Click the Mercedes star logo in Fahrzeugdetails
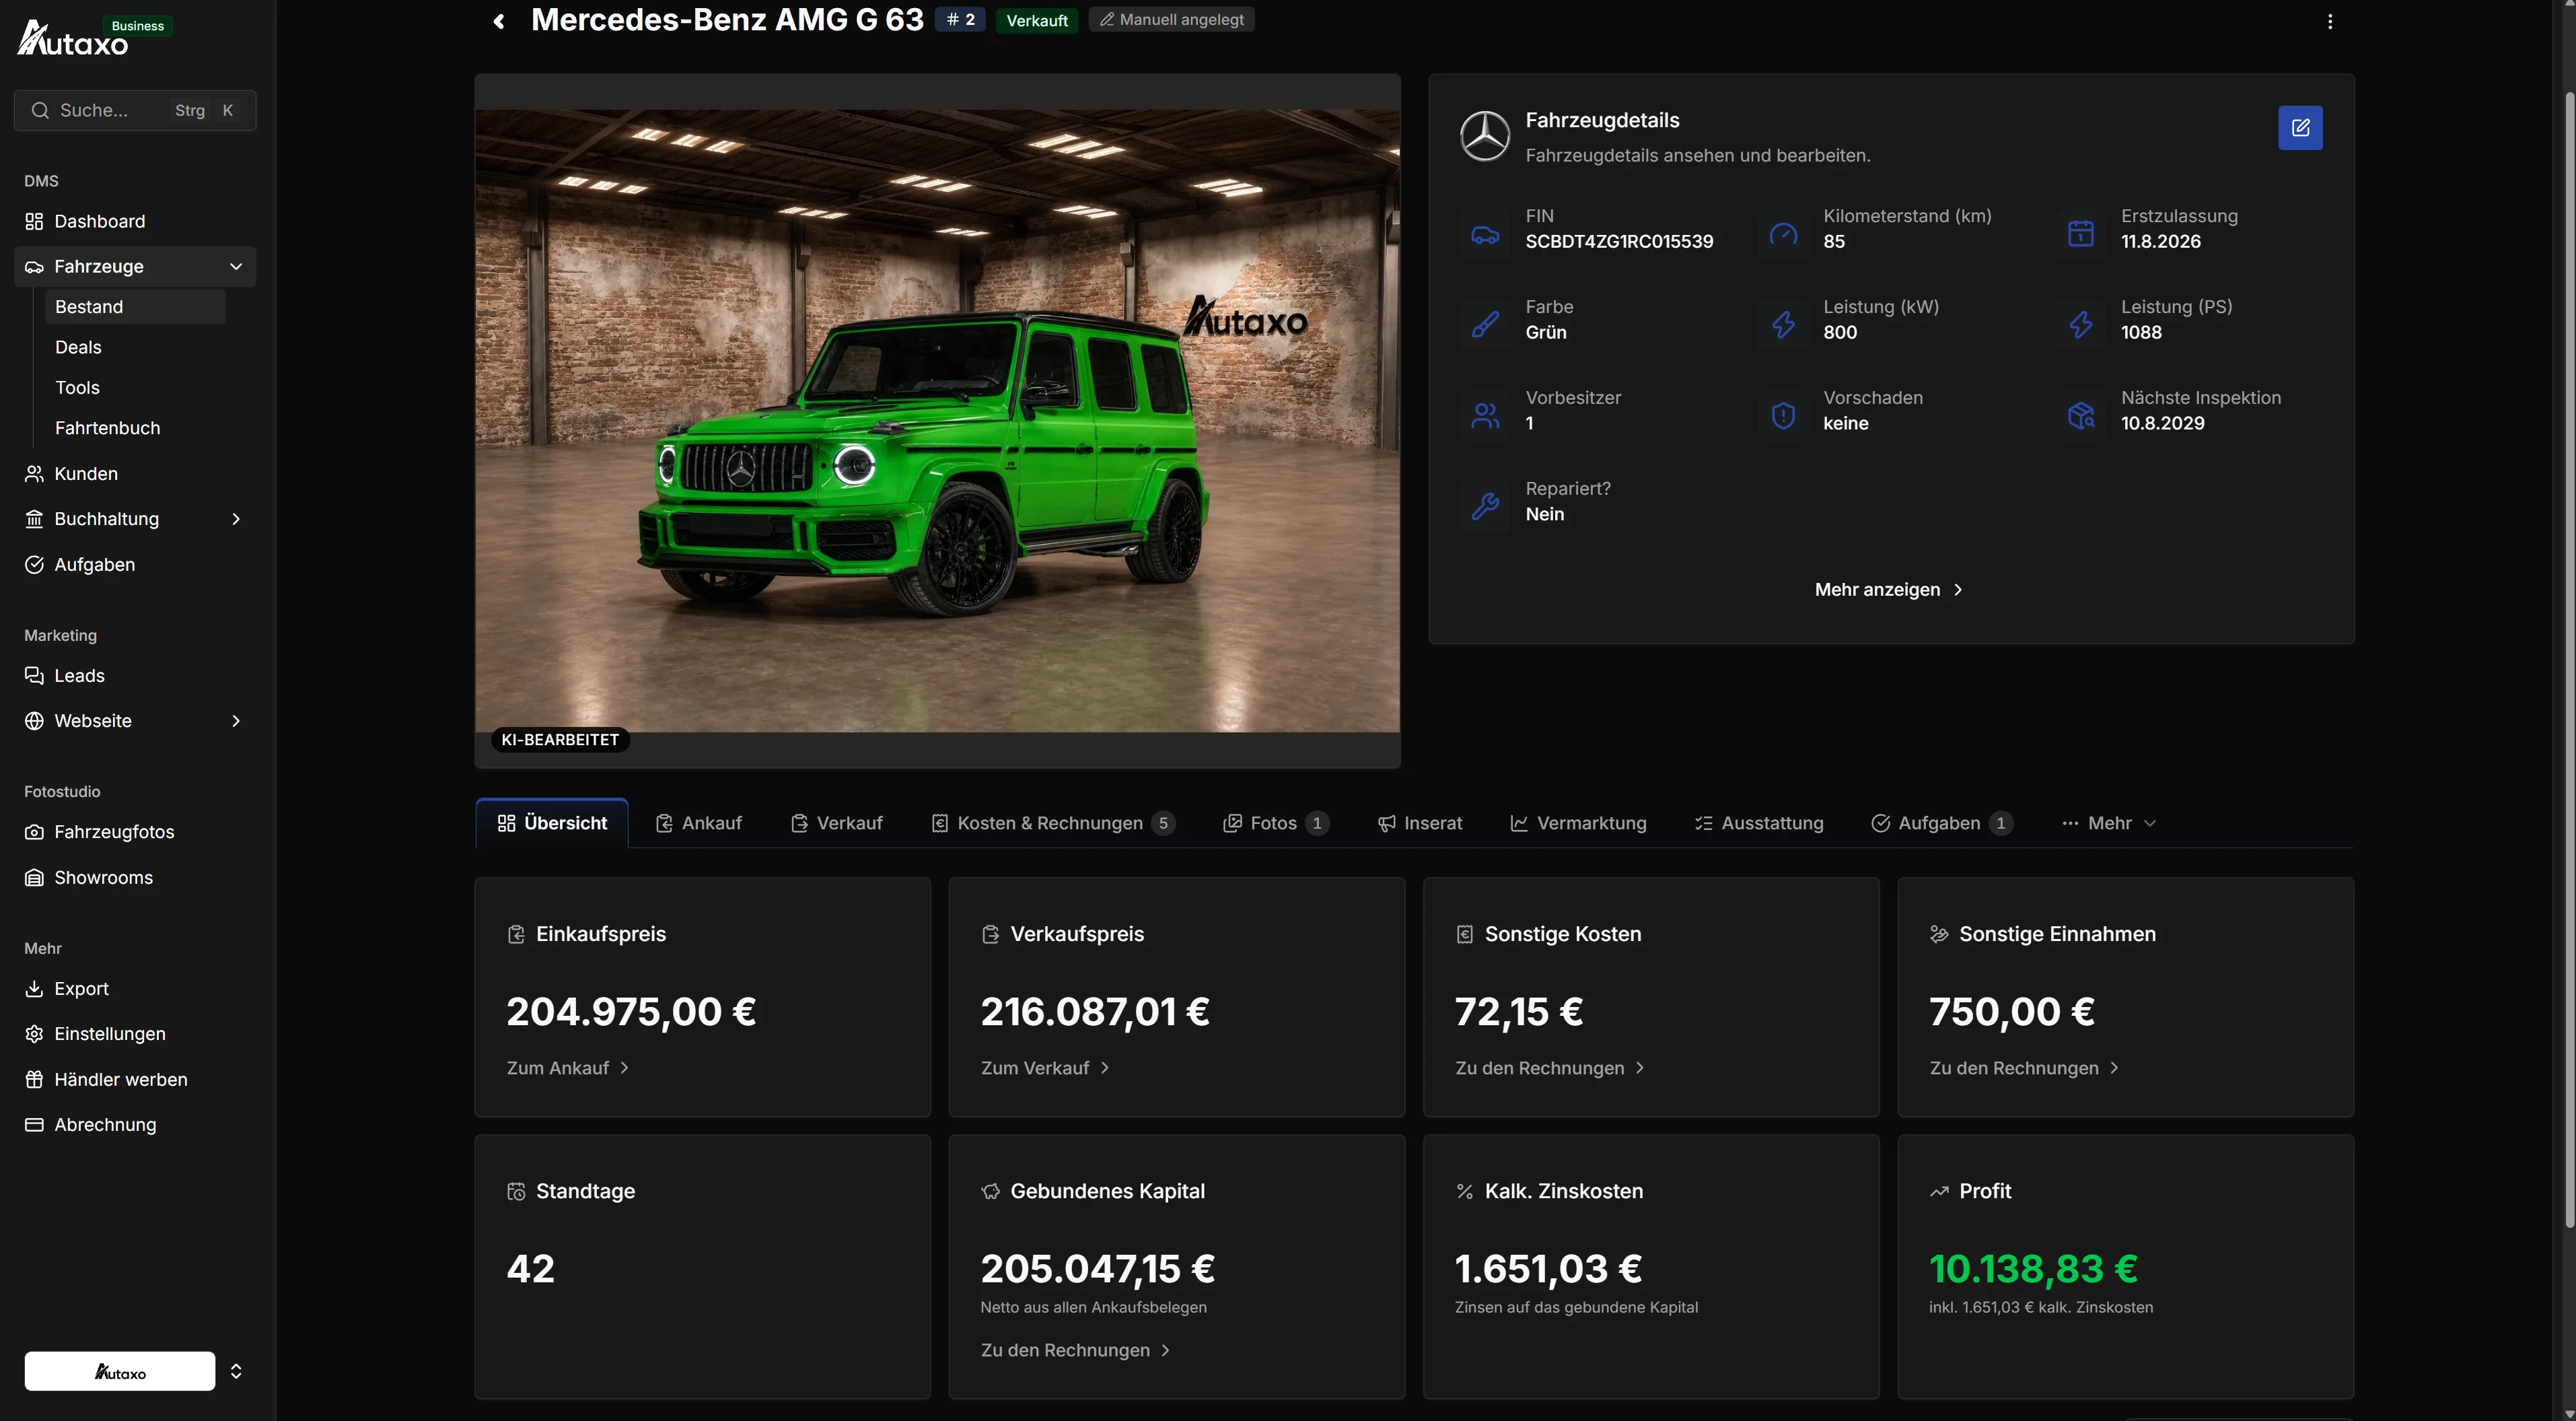 point(1485,136)
